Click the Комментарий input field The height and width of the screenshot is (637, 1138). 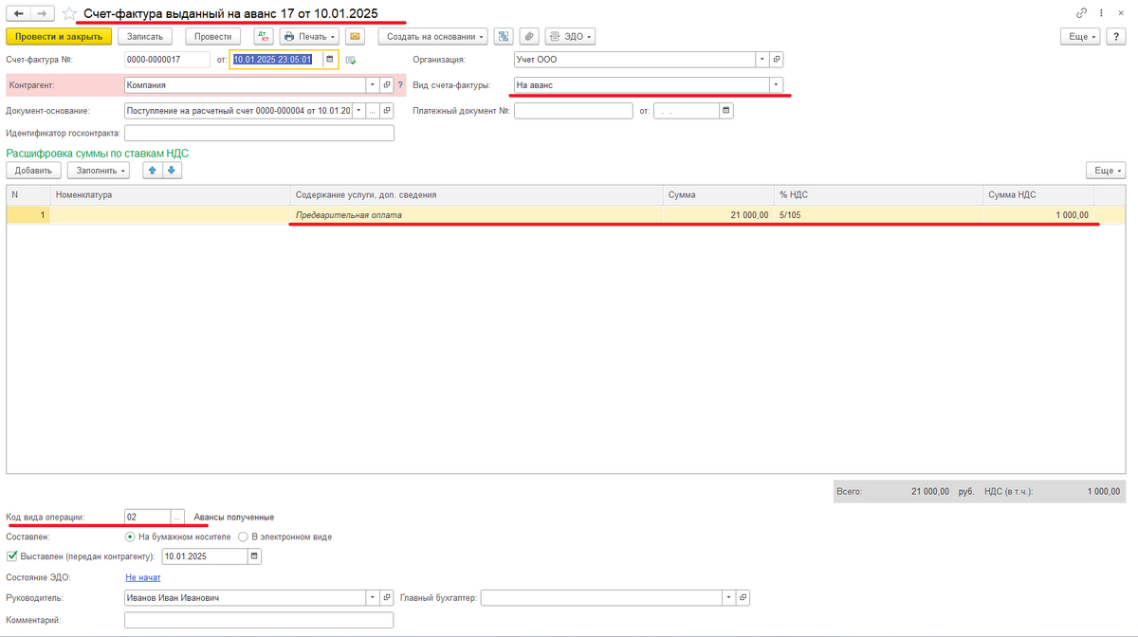[x=258, y=620]
